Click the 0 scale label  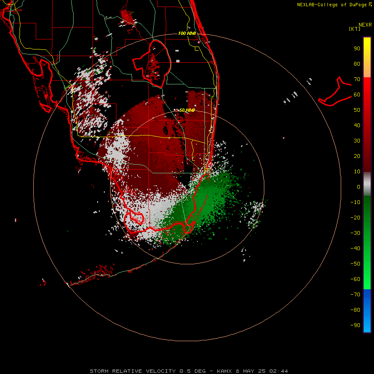(x=359, y=187)
